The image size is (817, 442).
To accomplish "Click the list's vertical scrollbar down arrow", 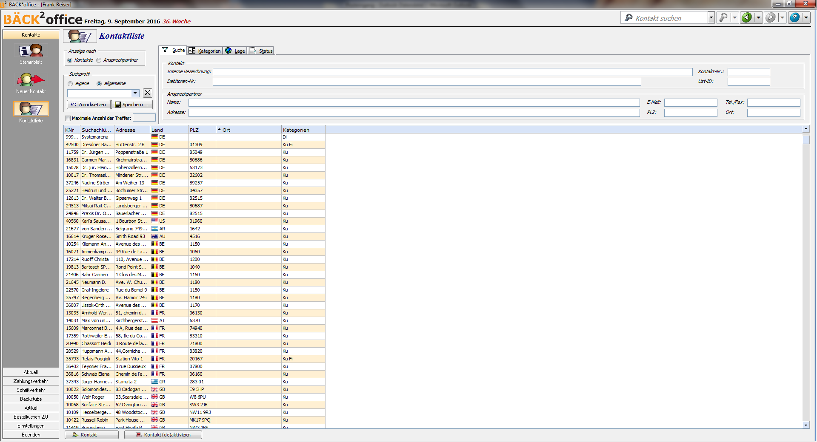I will tap(806, 425).
